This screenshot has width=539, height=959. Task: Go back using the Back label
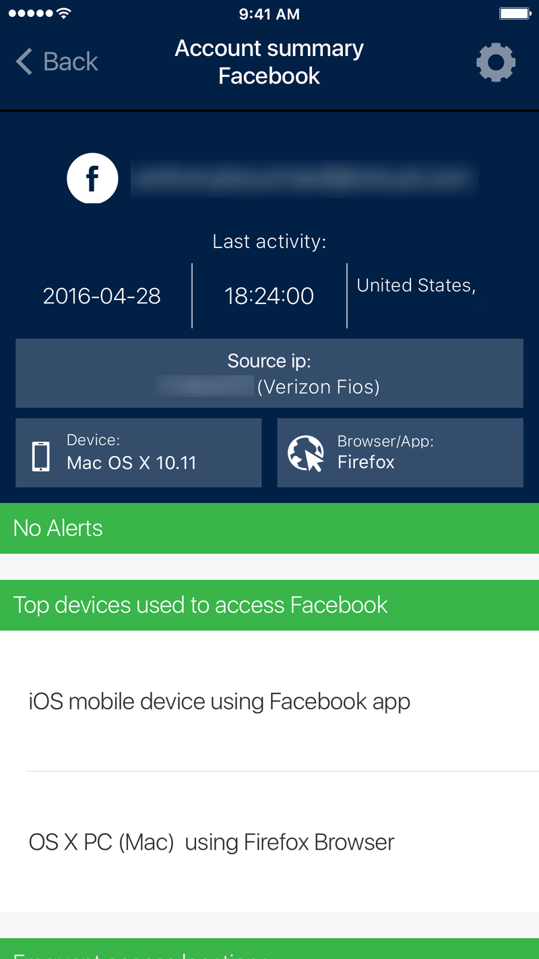[71, 61]
